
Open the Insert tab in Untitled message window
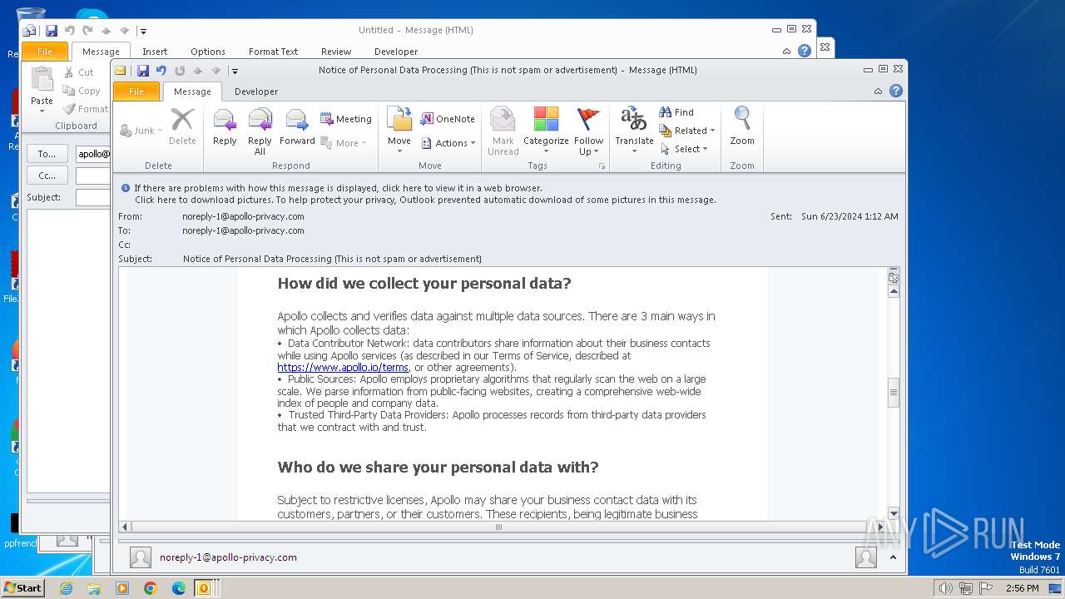point(155,52)
